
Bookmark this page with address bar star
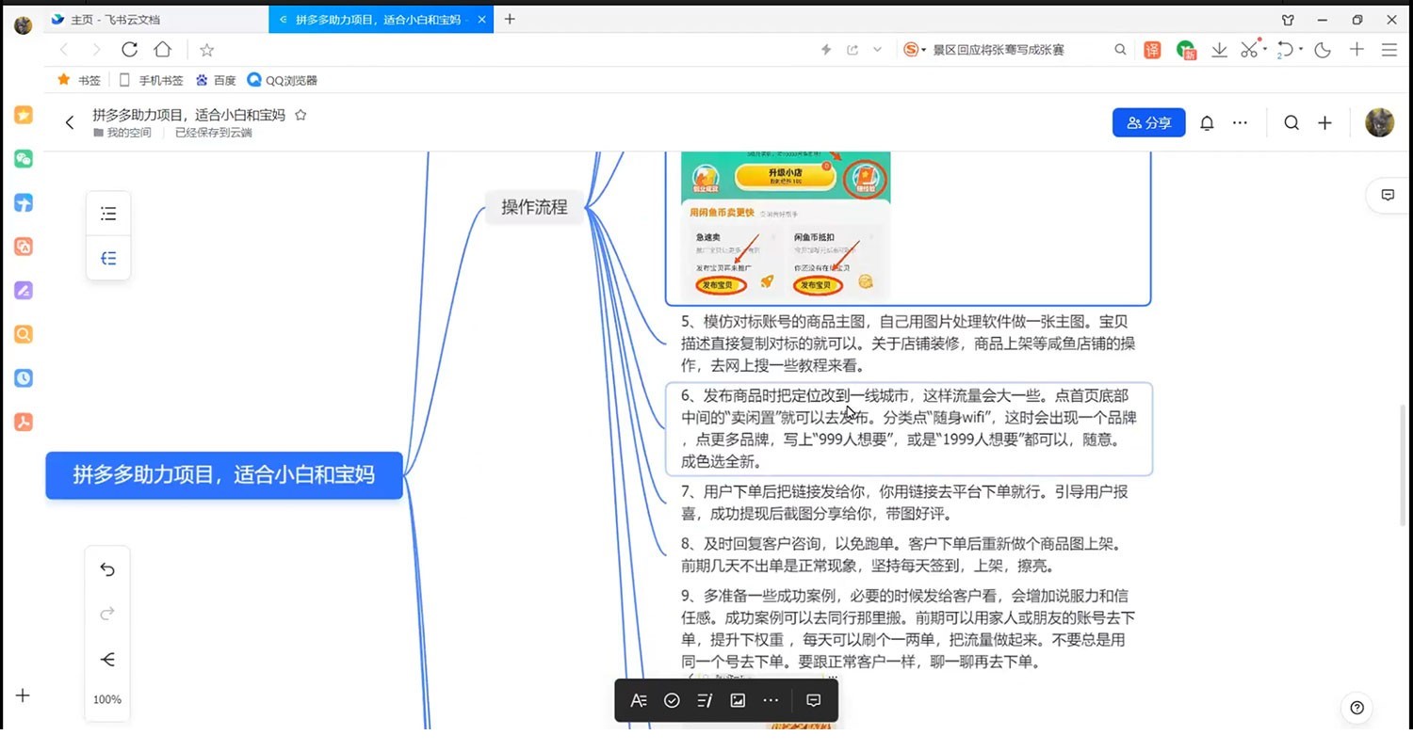click(207, 50)
